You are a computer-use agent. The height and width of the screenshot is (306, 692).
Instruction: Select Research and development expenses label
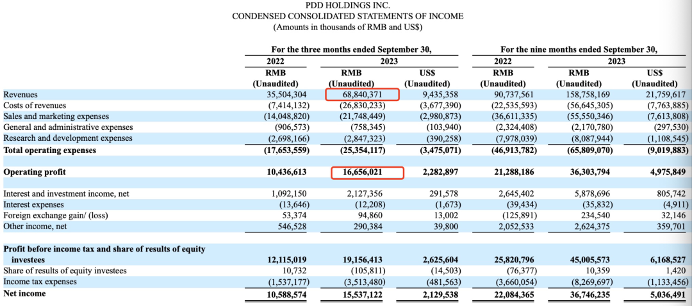coord(68,138)
